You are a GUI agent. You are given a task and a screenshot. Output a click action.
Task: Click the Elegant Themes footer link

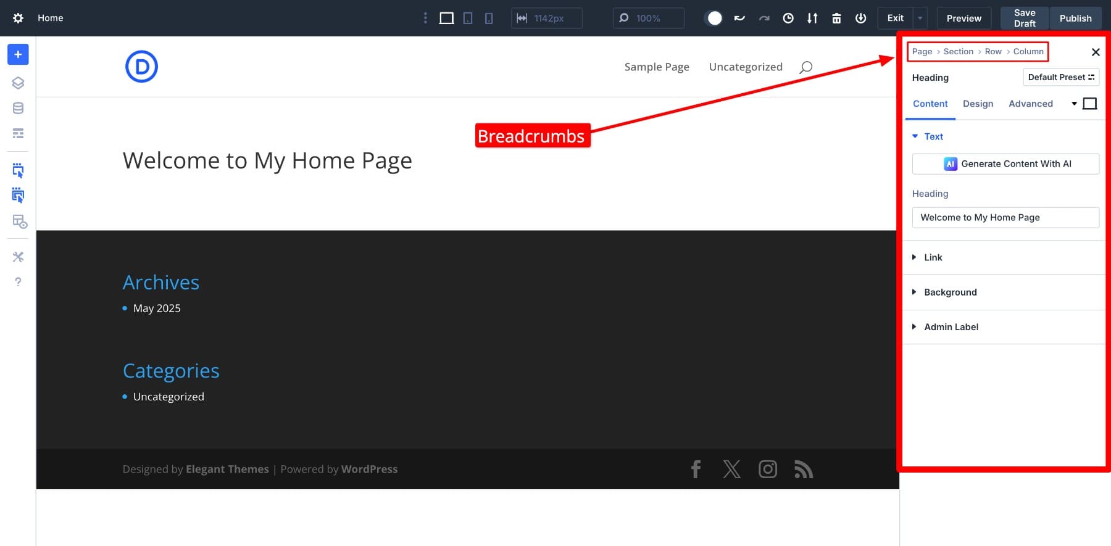227,469
